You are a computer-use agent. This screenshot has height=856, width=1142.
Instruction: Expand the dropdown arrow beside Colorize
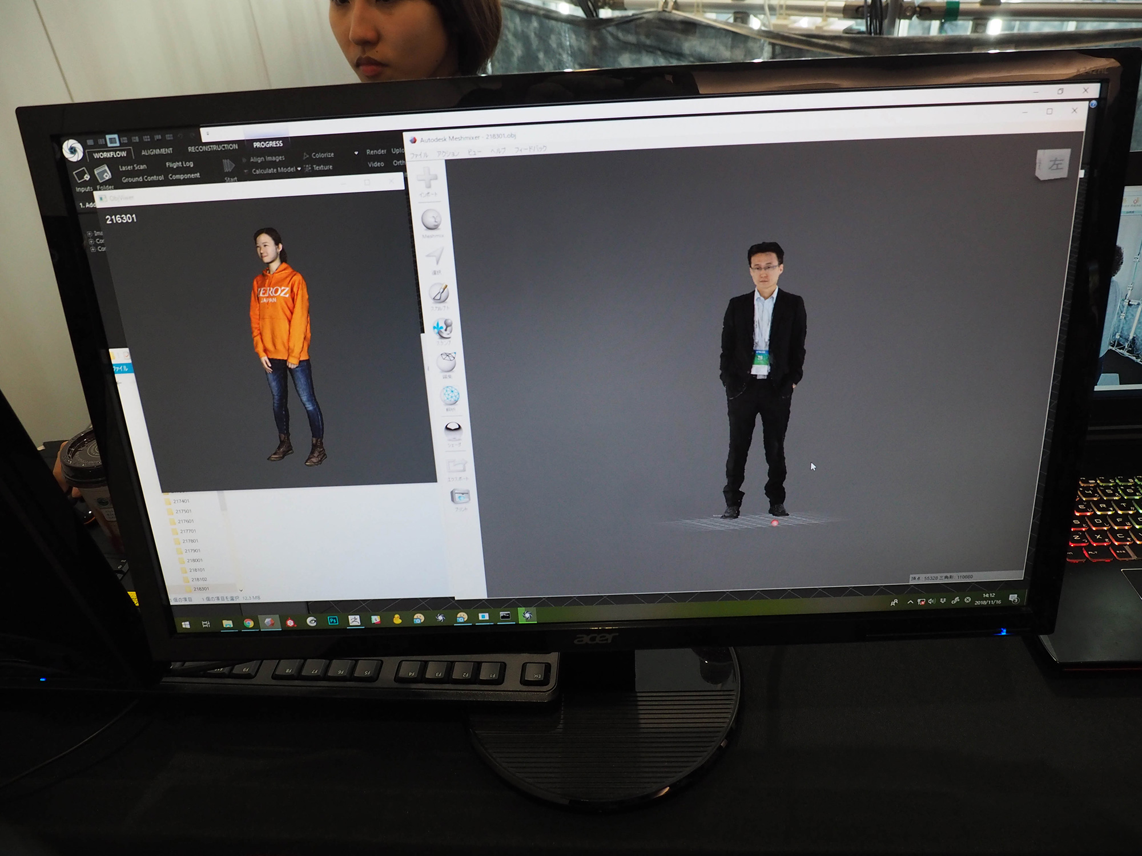tap(356, 153)
